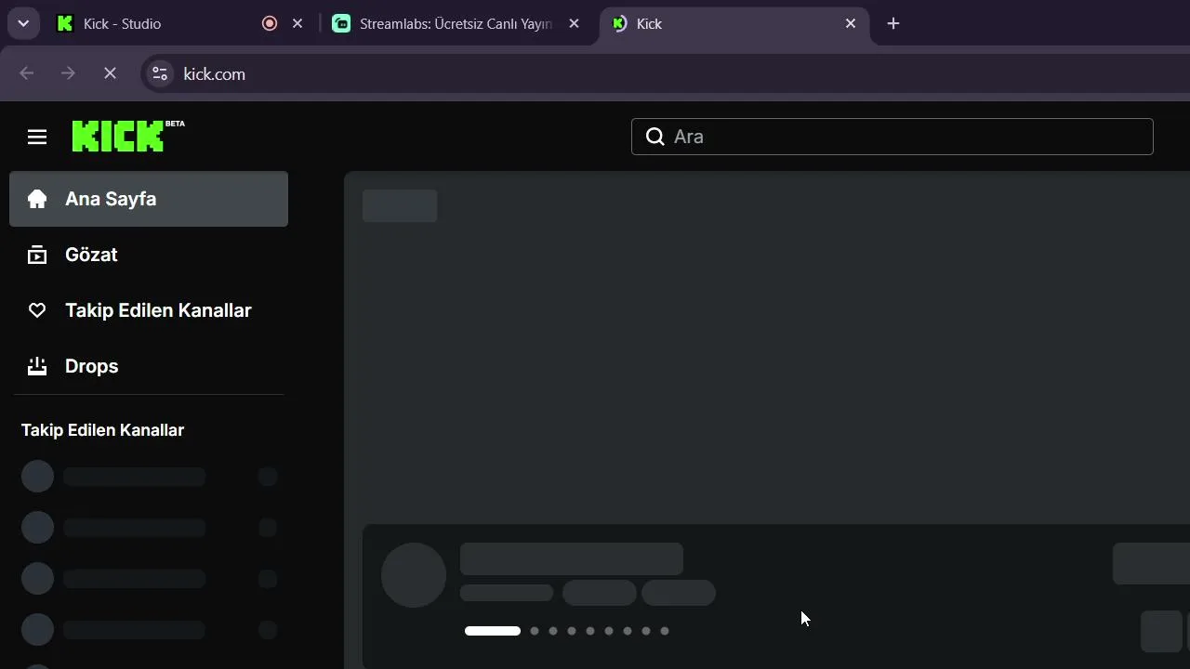Click the green Kick logo

128,136
